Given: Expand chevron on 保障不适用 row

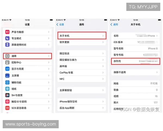Looking at the screenshot, I should [157, 72].
